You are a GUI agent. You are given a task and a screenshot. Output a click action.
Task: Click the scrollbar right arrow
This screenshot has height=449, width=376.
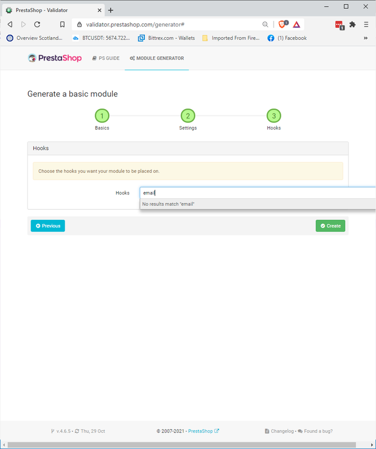click(x=372, y=445)
